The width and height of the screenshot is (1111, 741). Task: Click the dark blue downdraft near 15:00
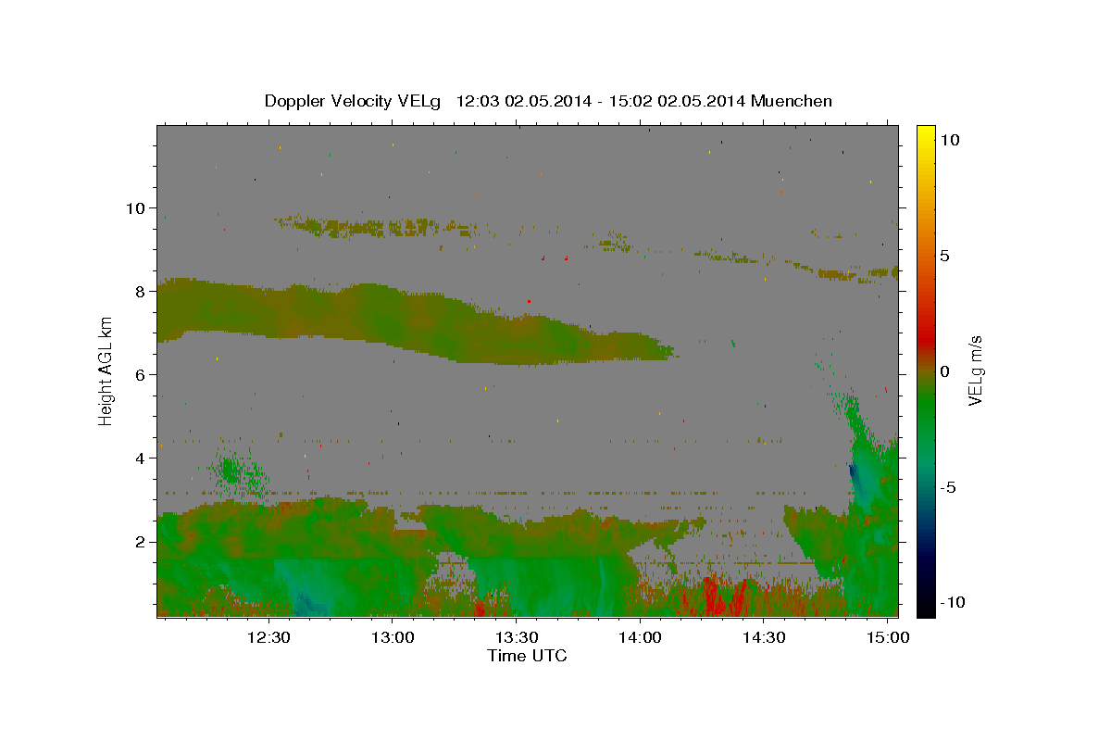[853, 477]
